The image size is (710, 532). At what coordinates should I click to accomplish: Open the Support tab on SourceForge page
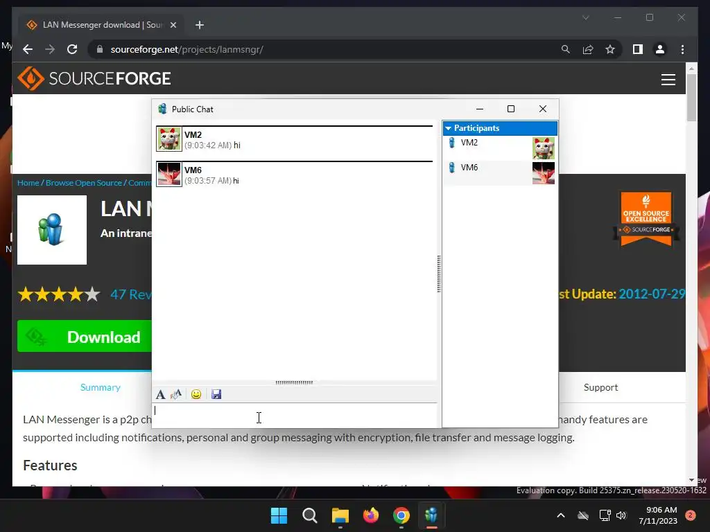click(x=600, y=387)
